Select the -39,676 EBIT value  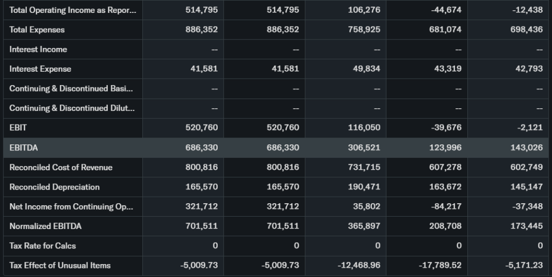pos(447,128)
